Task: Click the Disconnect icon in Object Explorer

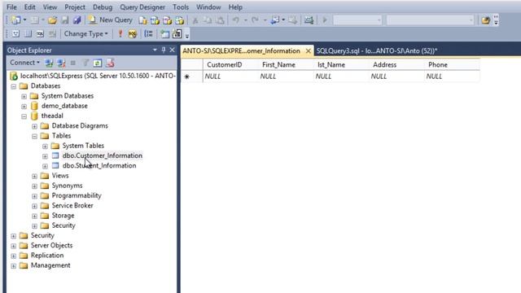Action: tap(61, 63)
